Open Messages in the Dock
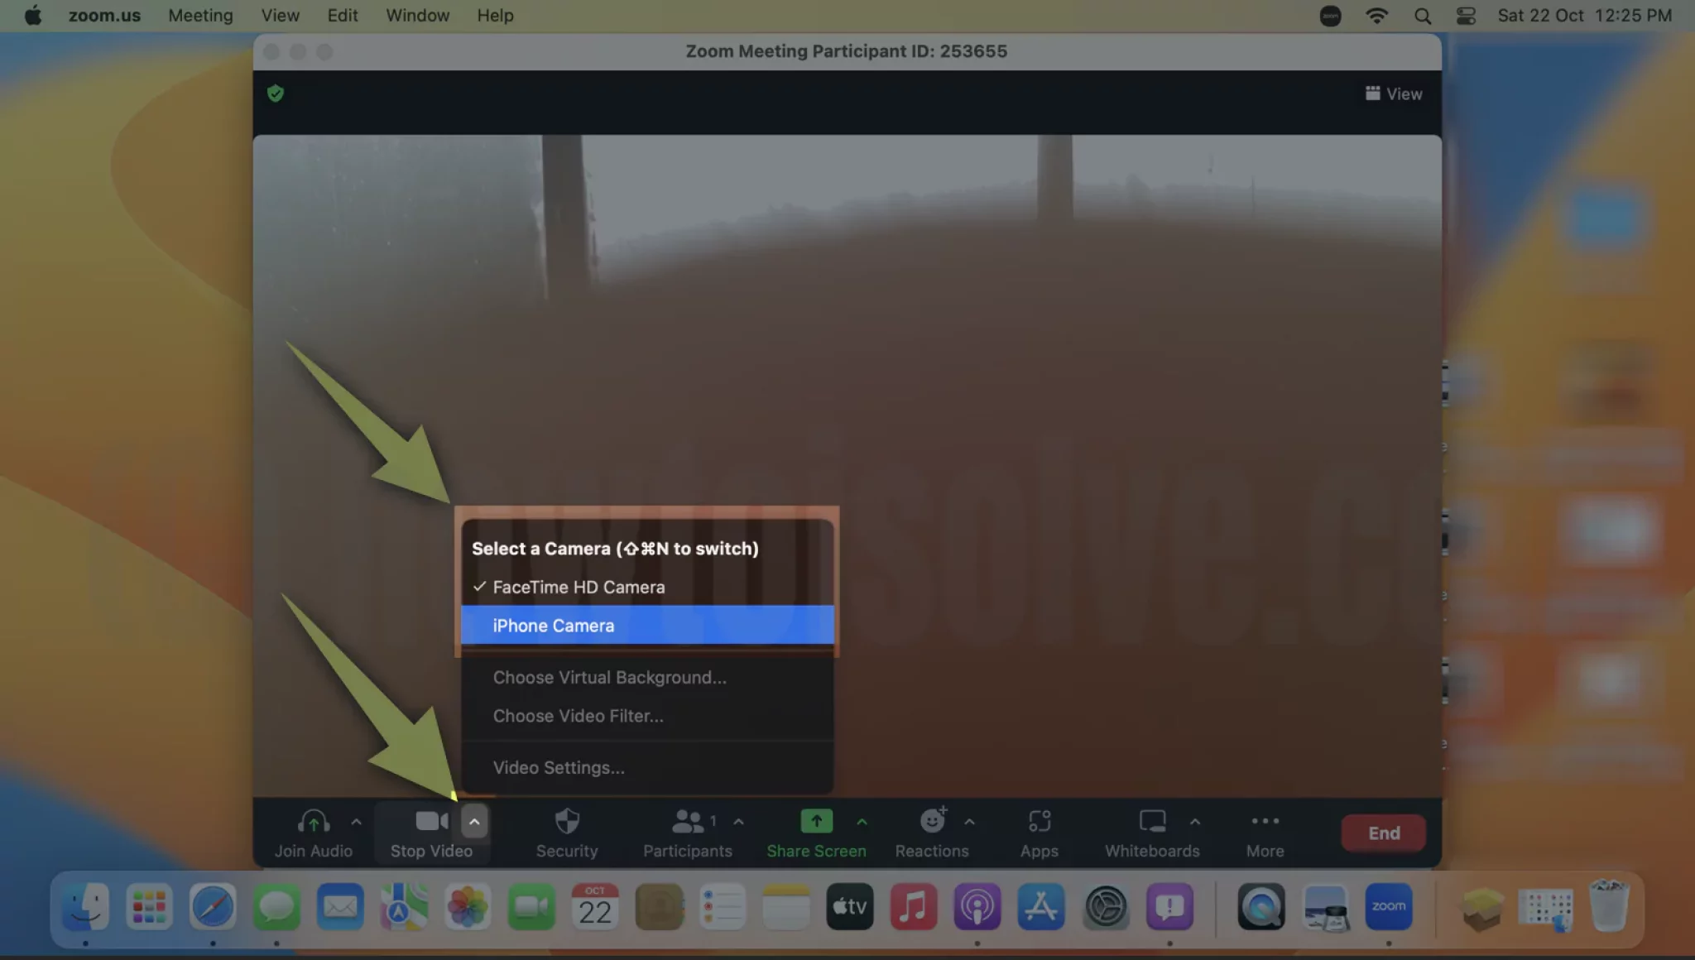 click(x=276, y=907)
